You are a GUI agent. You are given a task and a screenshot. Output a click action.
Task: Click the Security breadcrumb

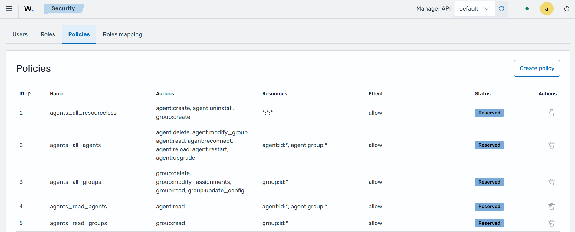[63, 8]
